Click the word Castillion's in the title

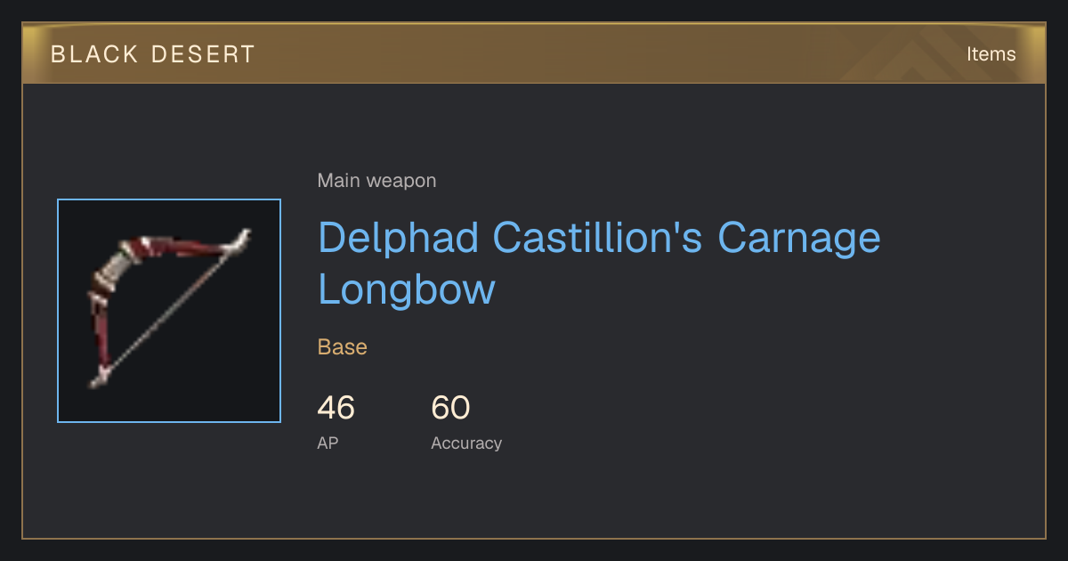[x=598, y=237]
